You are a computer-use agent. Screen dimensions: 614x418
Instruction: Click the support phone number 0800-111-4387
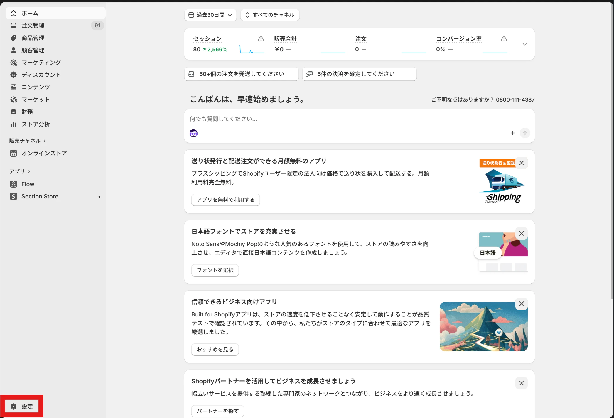tap(515, 100)
